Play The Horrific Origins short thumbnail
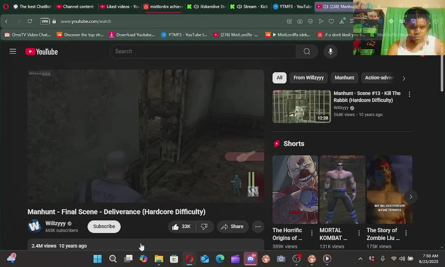Viewport: 445px width, 267px height. [295, 189]
